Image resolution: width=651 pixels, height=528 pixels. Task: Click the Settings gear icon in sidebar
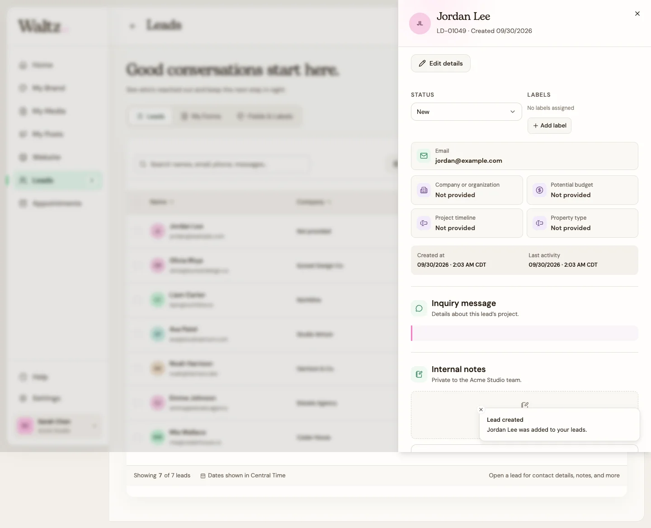pos(23,398)
